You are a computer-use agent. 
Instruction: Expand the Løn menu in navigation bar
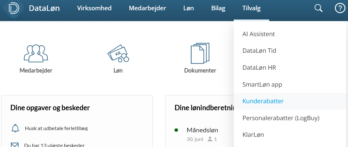tap(189, 8)
